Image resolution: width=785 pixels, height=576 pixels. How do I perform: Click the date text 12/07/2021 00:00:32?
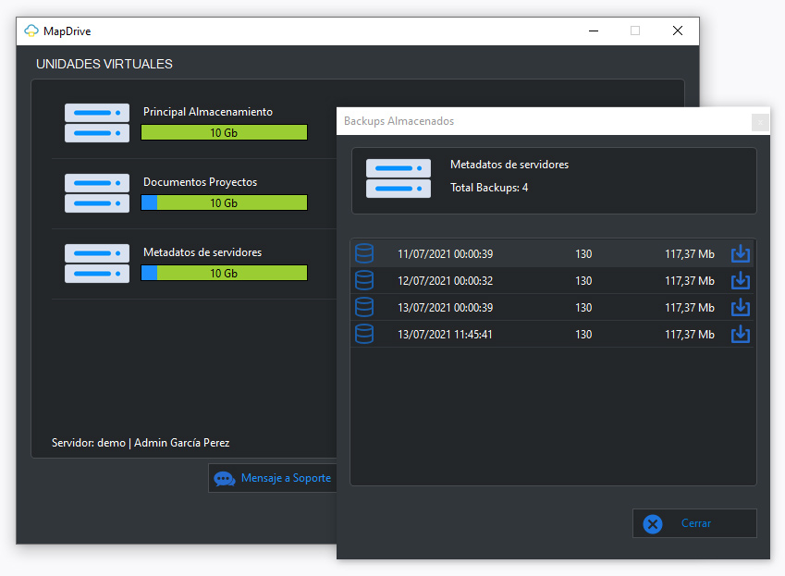[445, 281]
